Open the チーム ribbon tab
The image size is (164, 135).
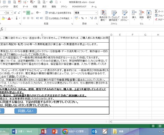pos(94,7)
